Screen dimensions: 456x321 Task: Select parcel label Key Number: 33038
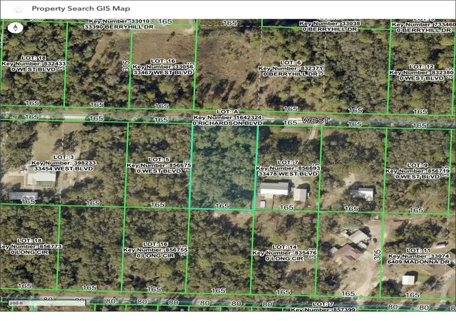[330, 24]
